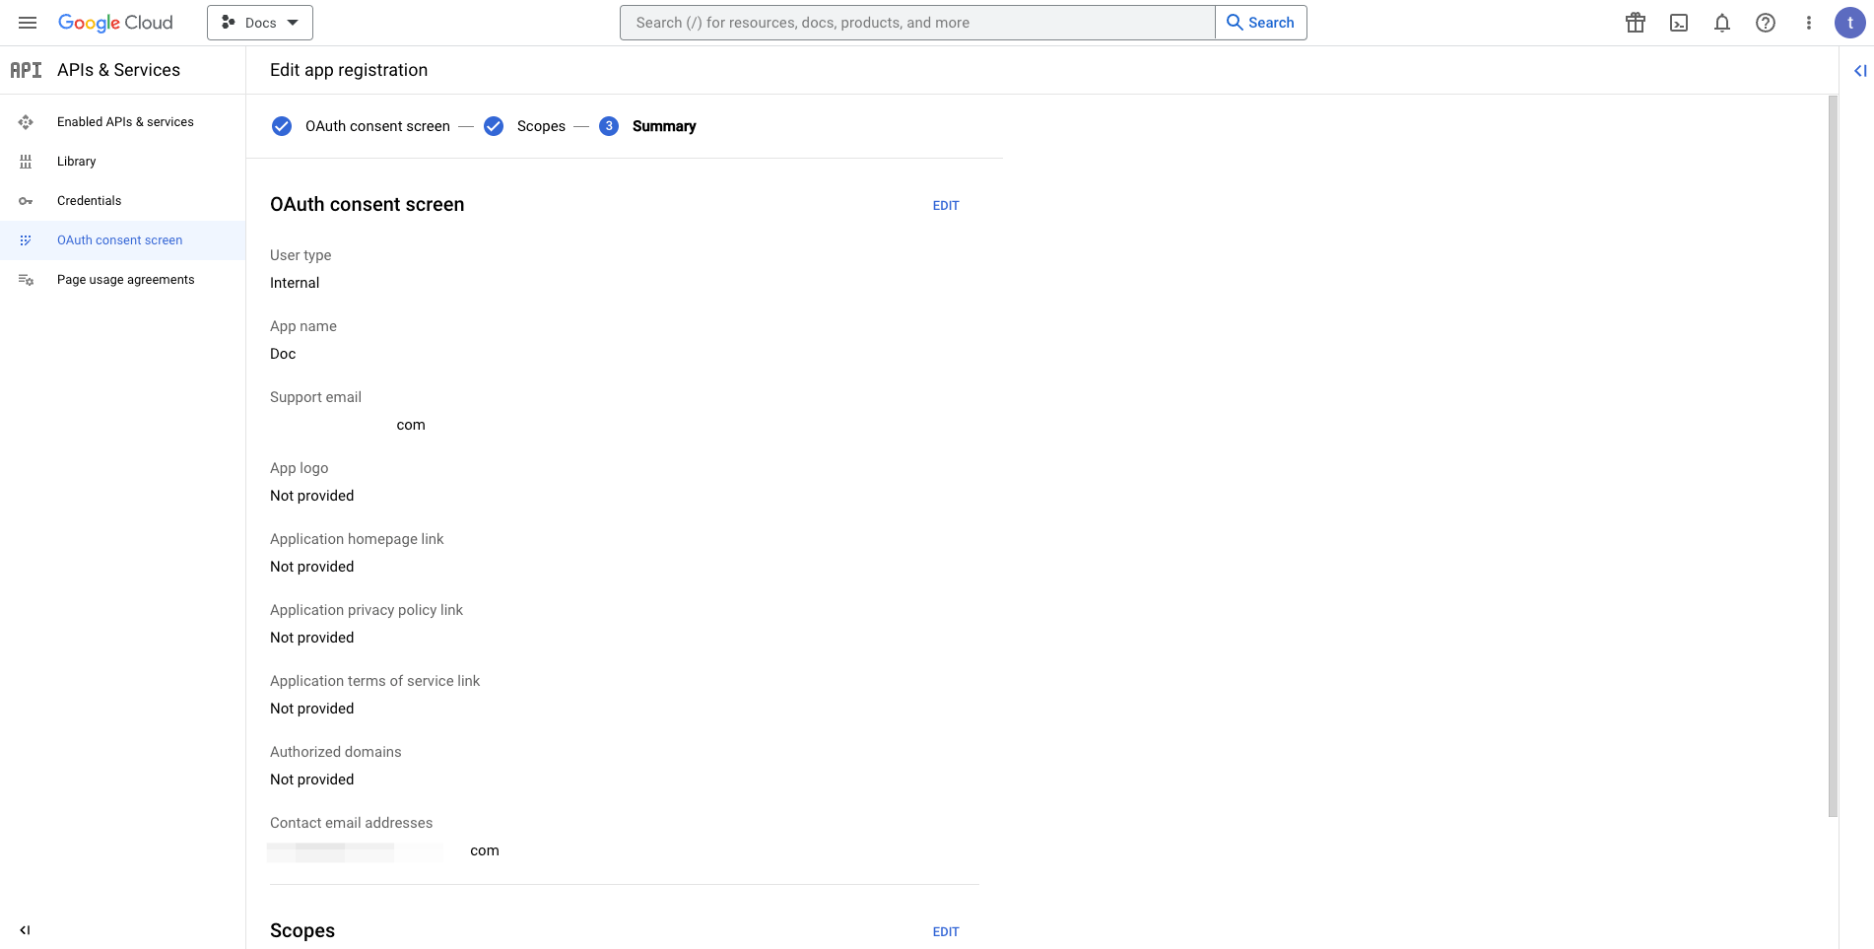Open the Credentials page
The height and width of the screenshot is (949, 1874).
(90, 201)
